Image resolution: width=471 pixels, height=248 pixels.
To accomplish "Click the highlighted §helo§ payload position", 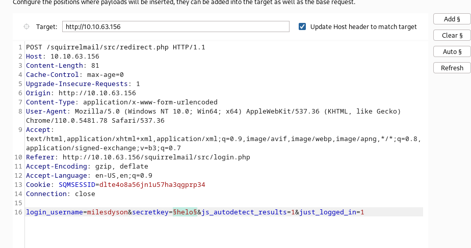I will [185, 212].
